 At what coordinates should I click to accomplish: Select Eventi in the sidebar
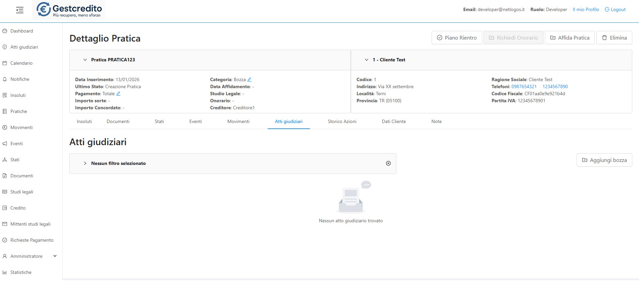click(x=17, y=143)
